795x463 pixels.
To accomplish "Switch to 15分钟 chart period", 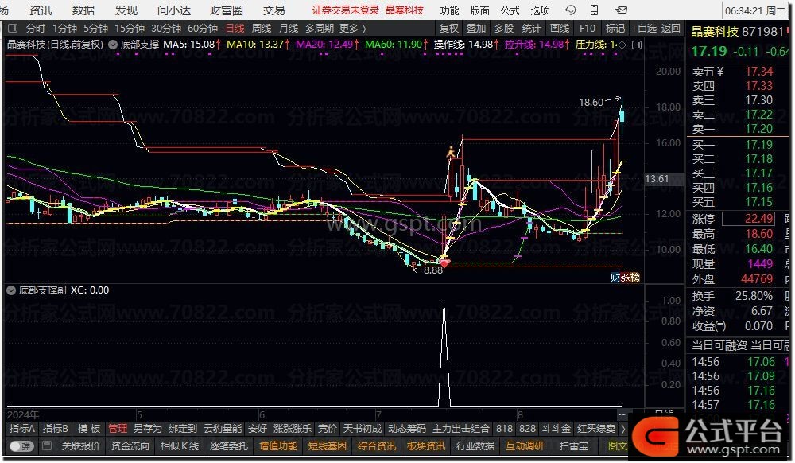I will 130,29.
